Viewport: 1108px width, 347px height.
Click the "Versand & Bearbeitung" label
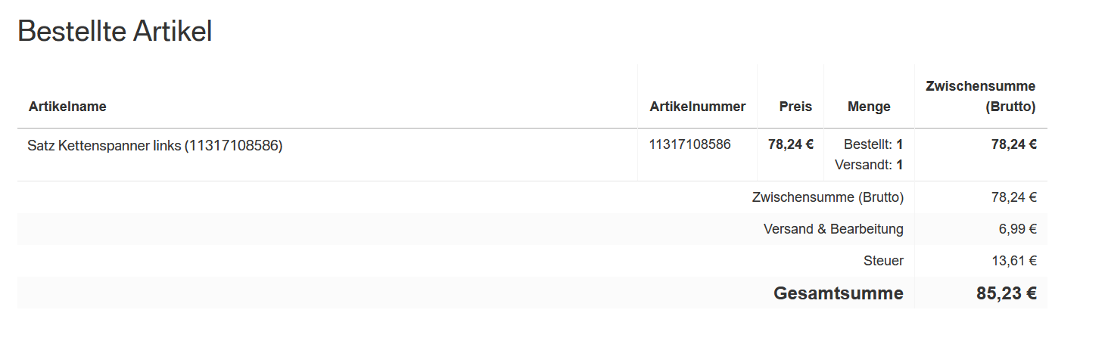[x=833, y=229]
